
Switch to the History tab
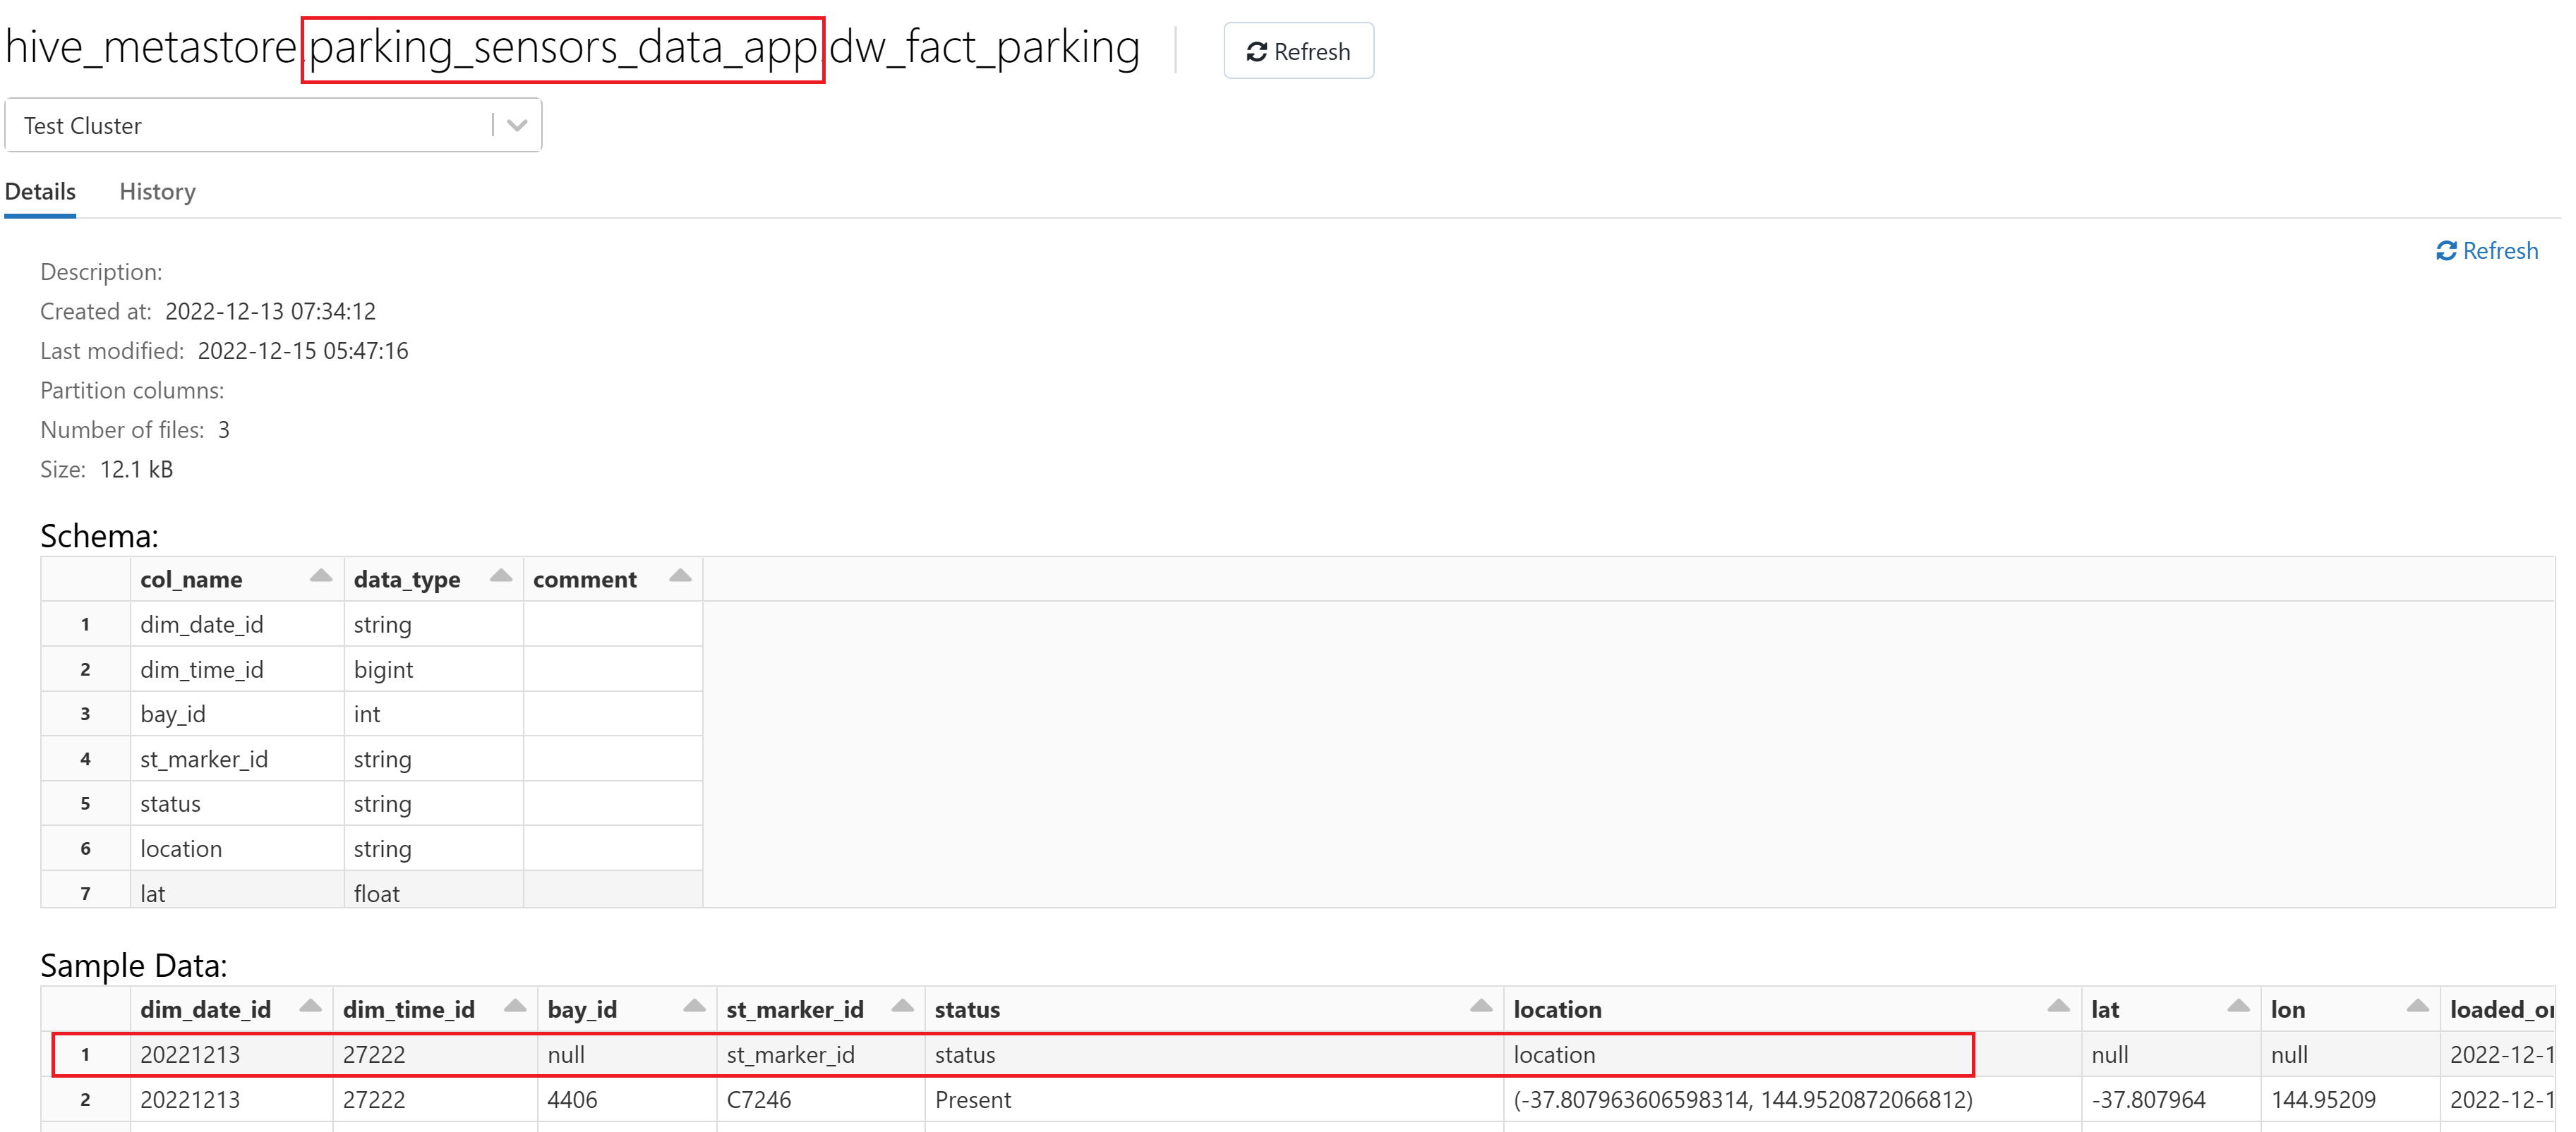click(157, 191)
